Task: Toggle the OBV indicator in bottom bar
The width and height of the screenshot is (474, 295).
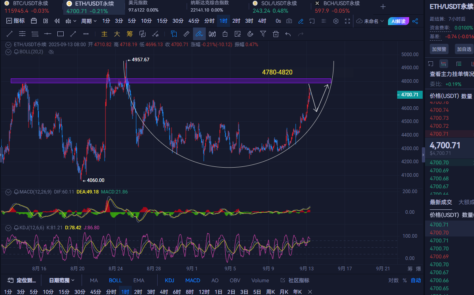Action: [235, 281]
